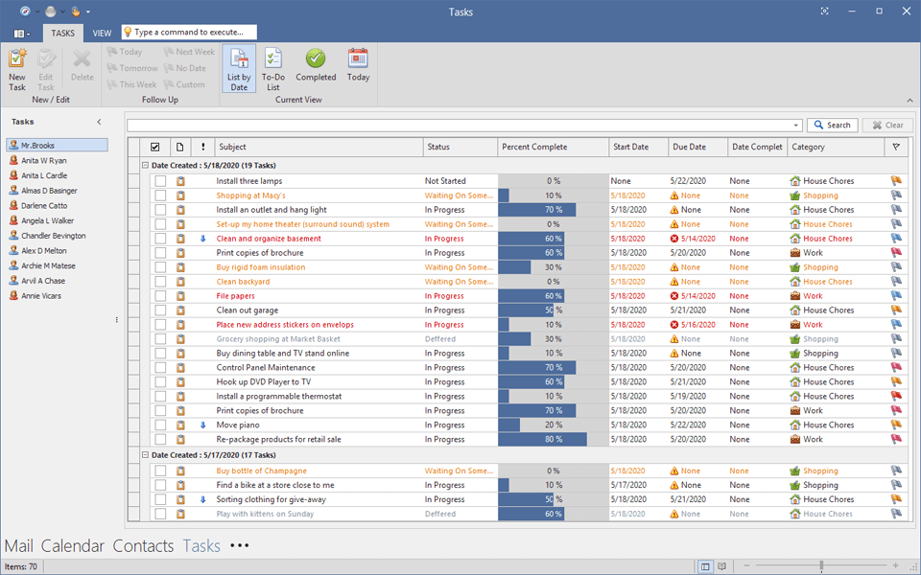The width and height of the screenshot is (921, 575).
Task: Click the flag icon for Install three lamps
Action: [x=896, y=181]
